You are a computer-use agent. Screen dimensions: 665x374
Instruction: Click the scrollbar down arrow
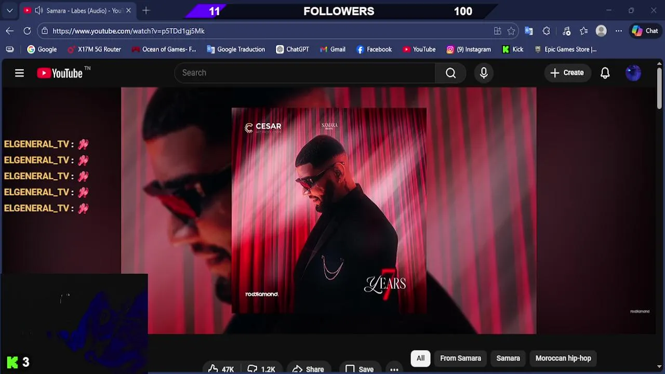(660, 367)
